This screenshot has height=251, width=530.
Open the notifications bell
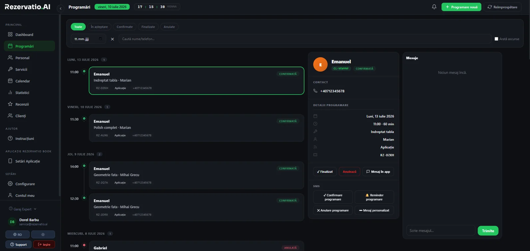point(434,7)
